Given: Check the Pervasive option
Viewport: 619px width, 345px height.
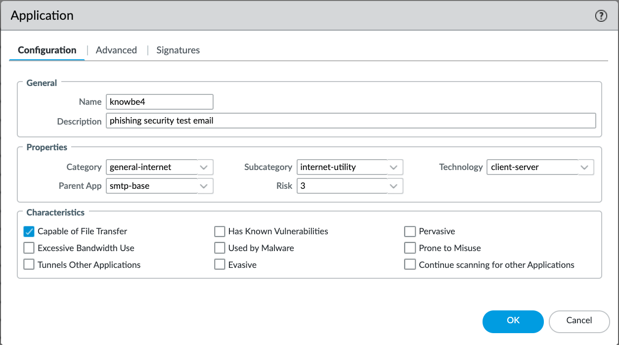Looking at the screenshot, I should (410, 231).
